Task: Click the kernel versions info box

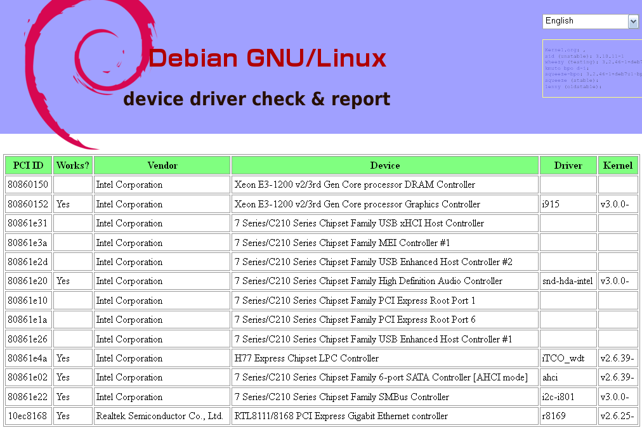Action: pyautogui.click(x=592, y=68)
